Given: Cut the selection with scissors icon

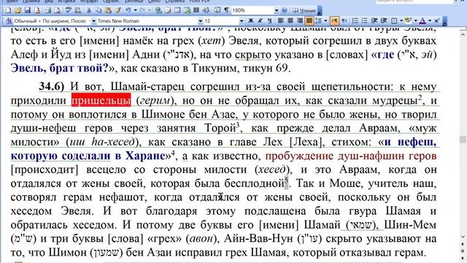Looking at the screenshot, I should (x=89, y=10).
